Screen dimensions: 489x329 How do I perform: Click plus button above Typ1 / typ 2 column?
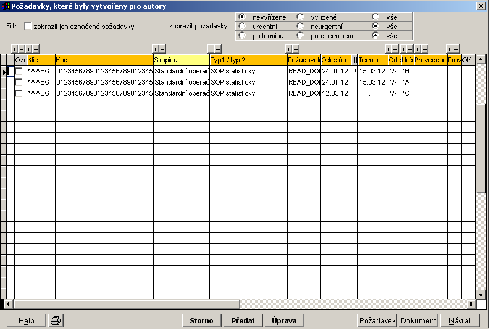[x=211, y=49]
